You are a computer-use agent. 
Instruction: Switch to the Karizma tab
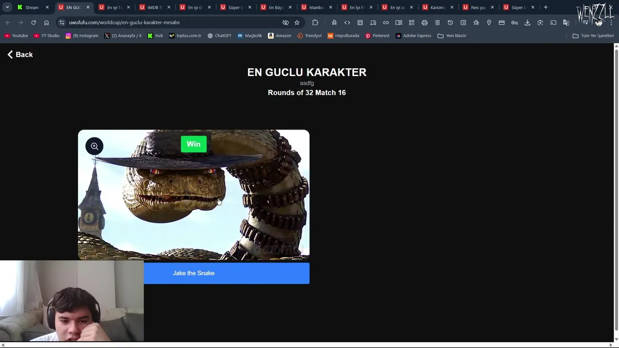pos(438,7)
